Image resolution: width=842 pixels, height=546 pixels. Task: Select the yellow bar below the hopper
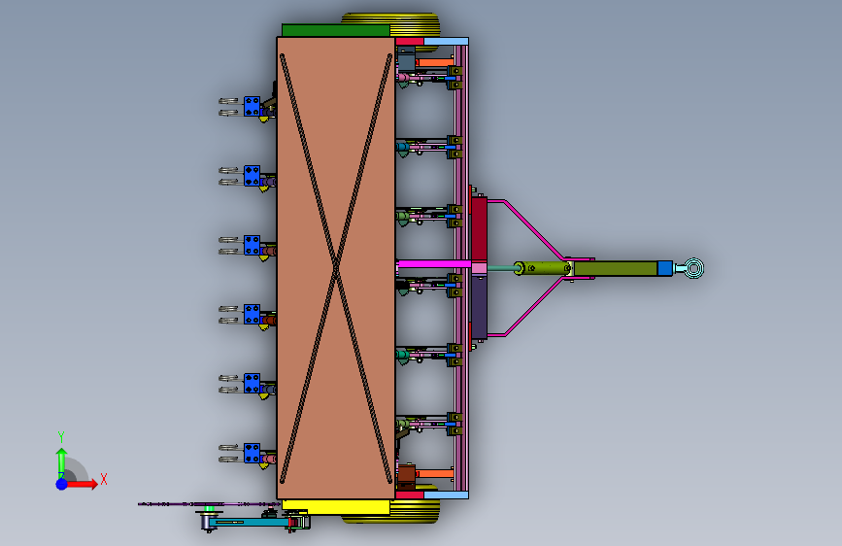pos(336,507)
